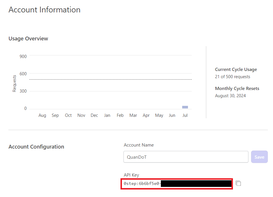This screenshot has height=197, width=273.
Task: Select the Jul usage bar in the chart
Action: (x=185, y=107)
